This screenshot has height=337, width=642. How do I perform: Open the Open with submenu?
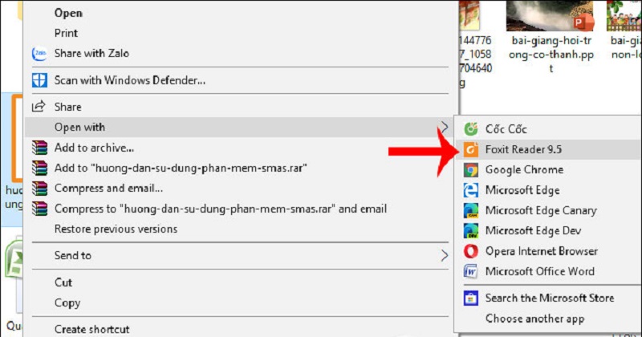point(241,127)
